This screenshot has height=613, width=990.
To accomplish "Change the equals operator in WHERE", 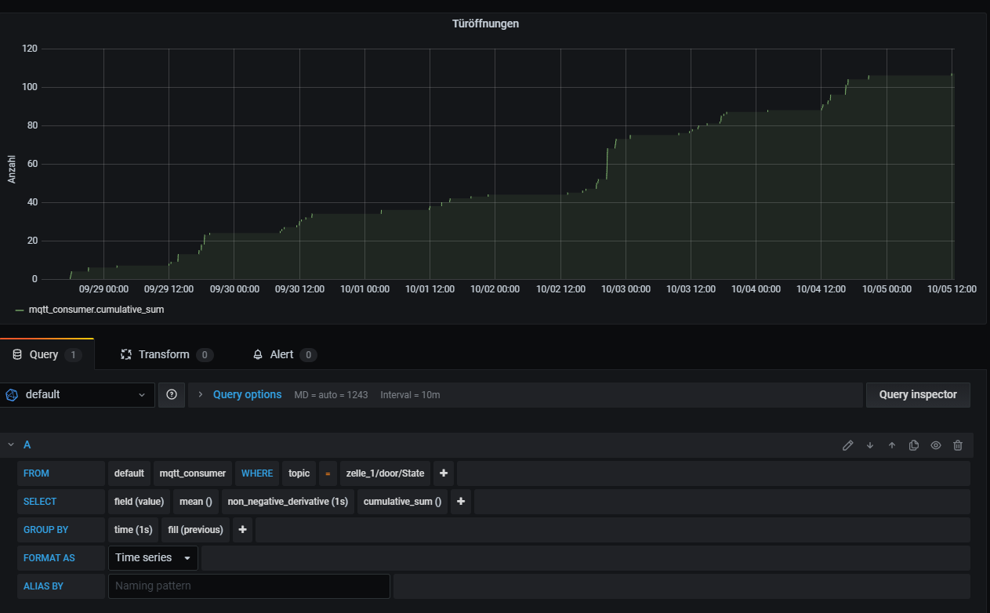I will [328, 473].
